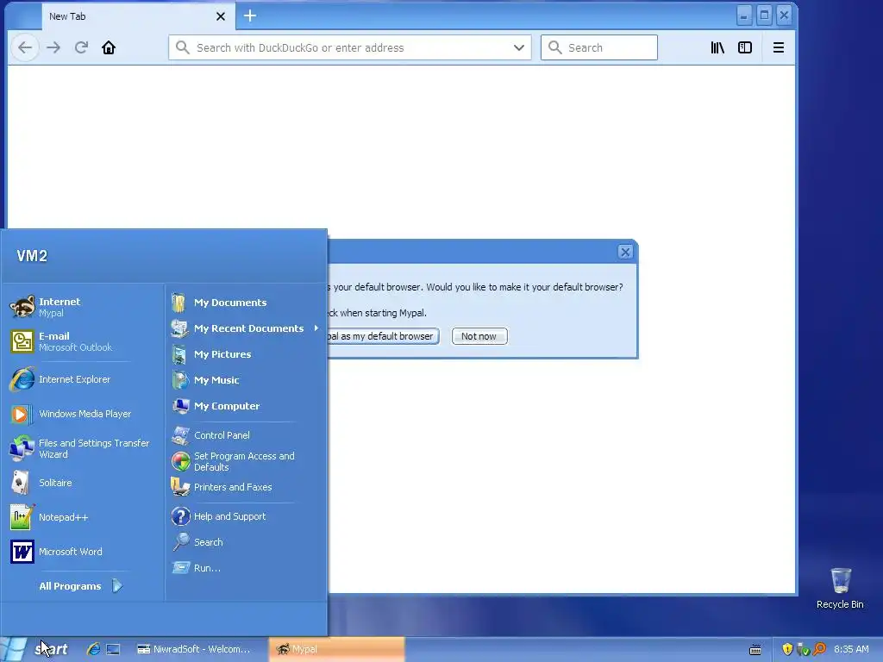Open the on-screen keyboard tray icon
The image size is (883, 662).
pos(755,650)
